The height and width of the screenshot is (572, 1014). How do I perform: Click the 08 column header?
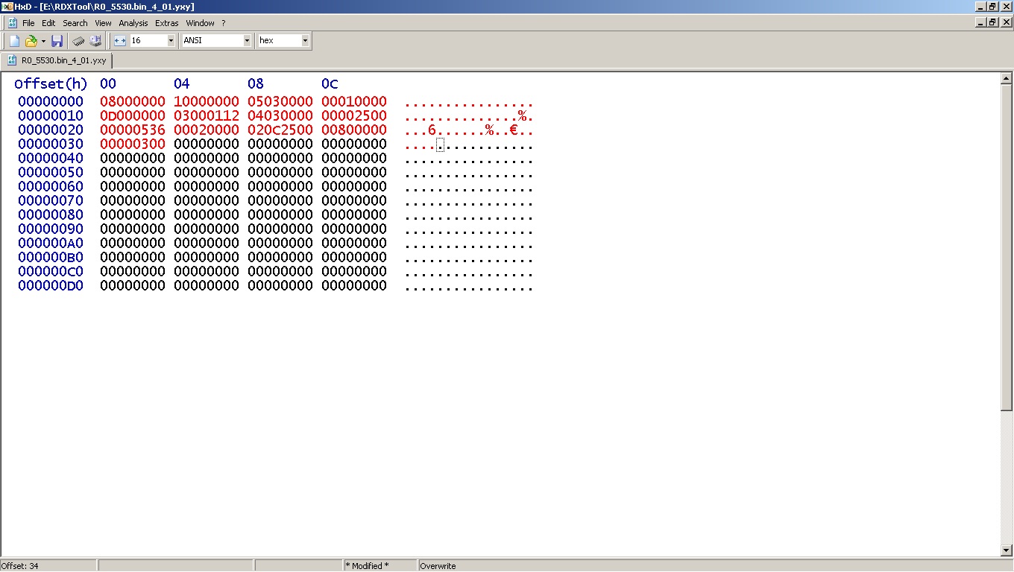click(x=256, y=83)
